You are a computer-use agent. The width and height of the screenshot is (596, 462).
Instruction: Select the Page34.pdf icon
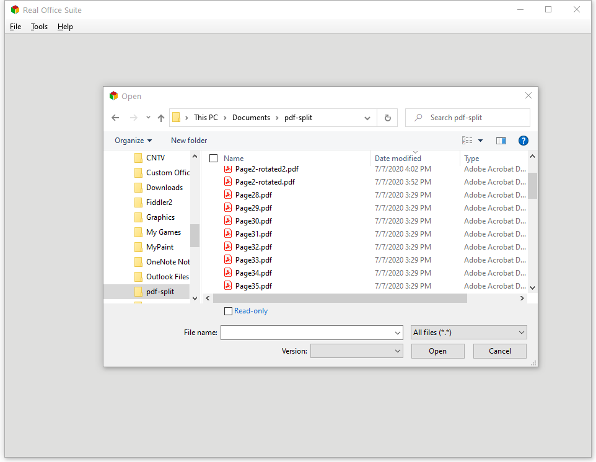tap(227, 272)
